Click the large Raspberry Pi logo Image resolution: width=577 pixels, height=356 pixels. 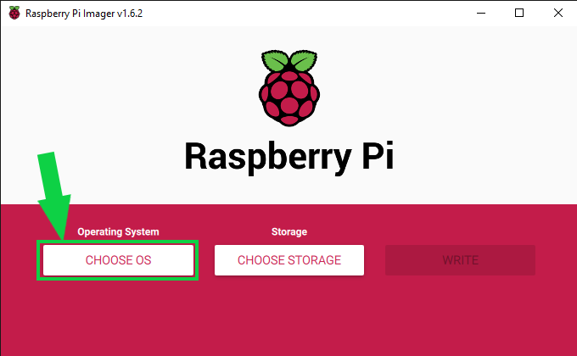tap(289, 88)
